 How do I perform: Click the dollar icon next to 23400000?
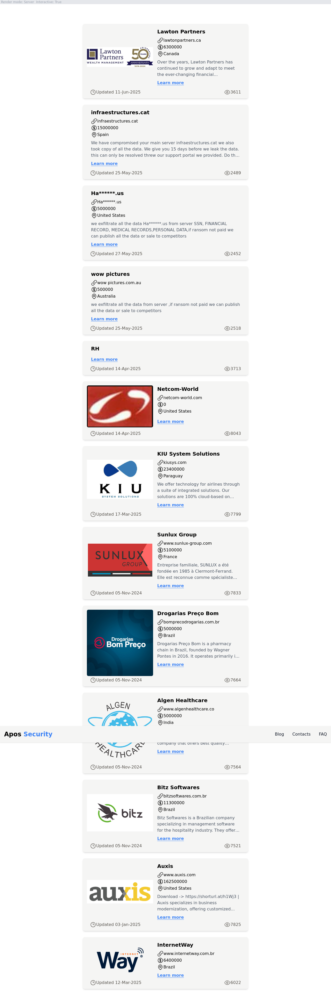[x=160, y=469]
